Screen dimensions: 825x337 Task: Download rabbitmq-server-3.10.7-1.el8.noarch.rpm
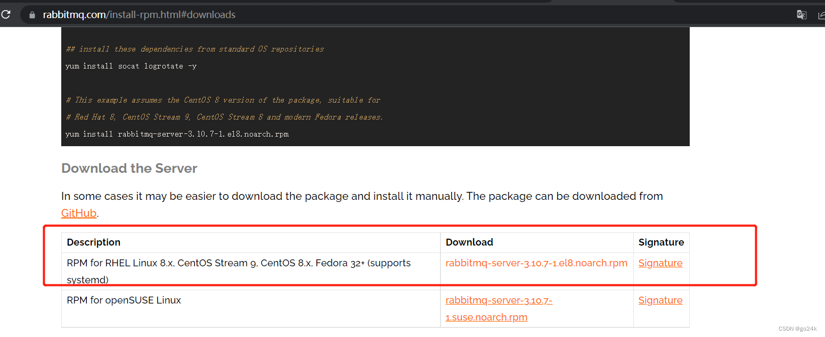pos(536,263)
